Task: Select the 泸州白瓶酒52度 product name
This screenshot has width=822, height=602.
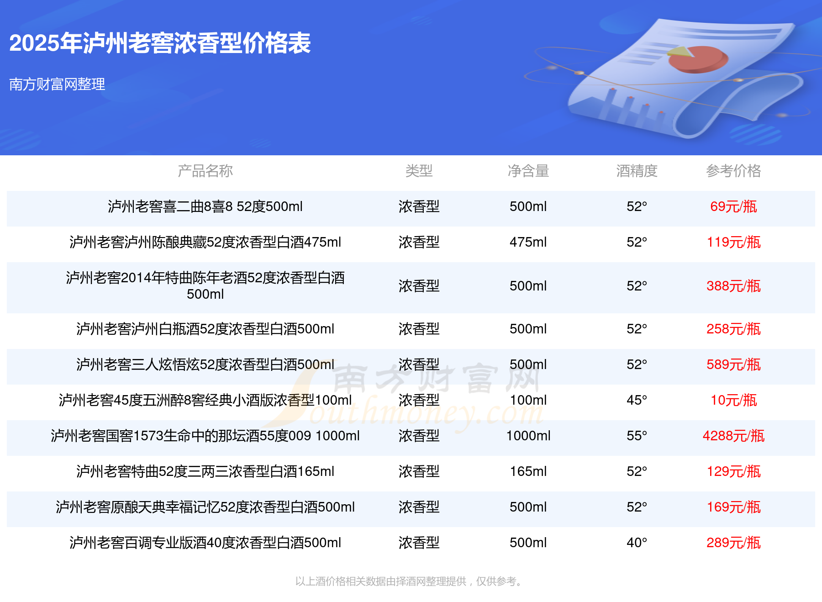Action: pos(205,329)
